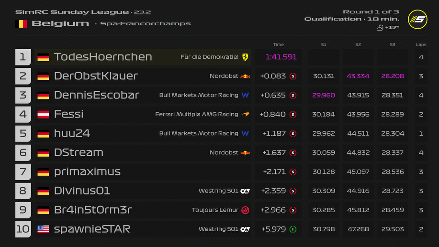The image size is (439, 247).
Task: Click position number 10 badge
Action: pyautogui.click(x=23, y=229)
